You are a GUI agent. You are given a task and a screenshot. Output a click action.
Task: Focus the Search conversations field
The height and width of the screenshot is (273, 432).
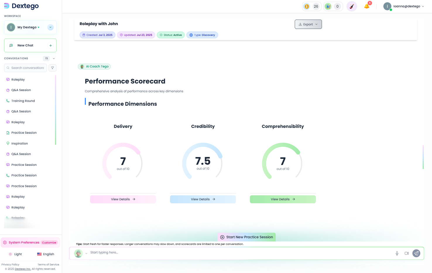pyautogui.click(x=25, y=68)
